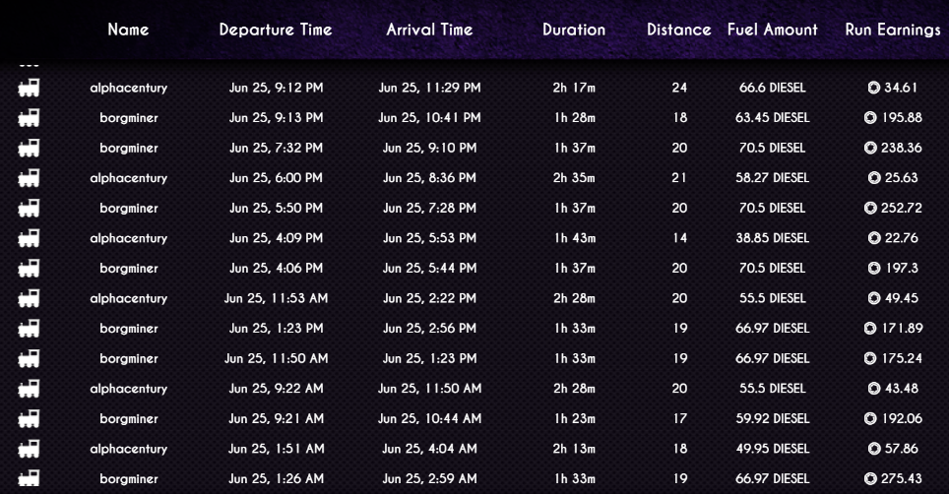Image resolution: width=949 pixels, height=494 pixels.
Task: Click coin icon beside 34.61 earnings
Action: [x=874, y=88]
